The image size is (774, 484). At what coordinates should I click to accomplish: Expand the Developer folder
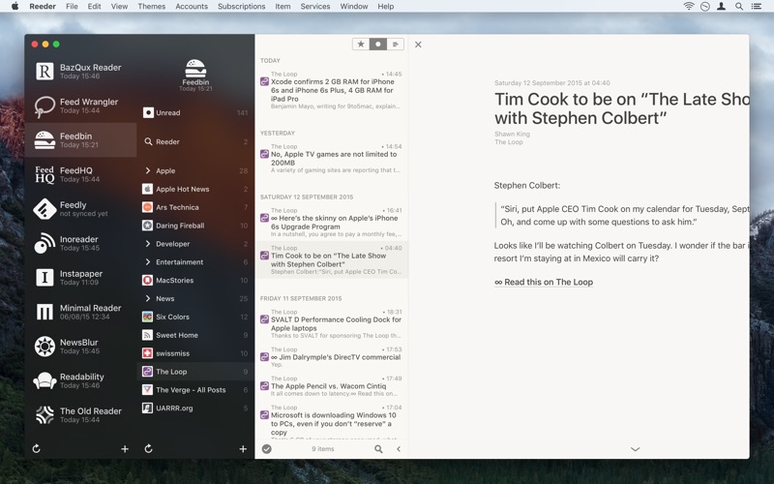(x=148, y=244)
